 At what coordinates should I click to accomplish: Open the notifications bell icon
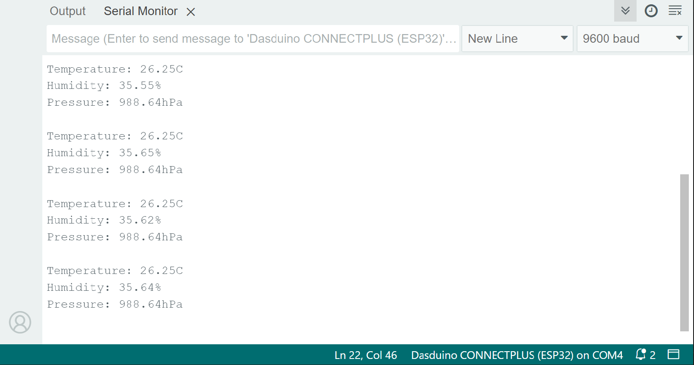pyautogui.click(x=641, y=355)
